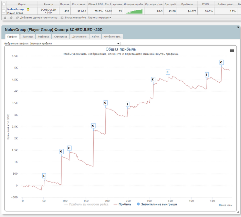Click Добавить другую статистику

point(39,18)
